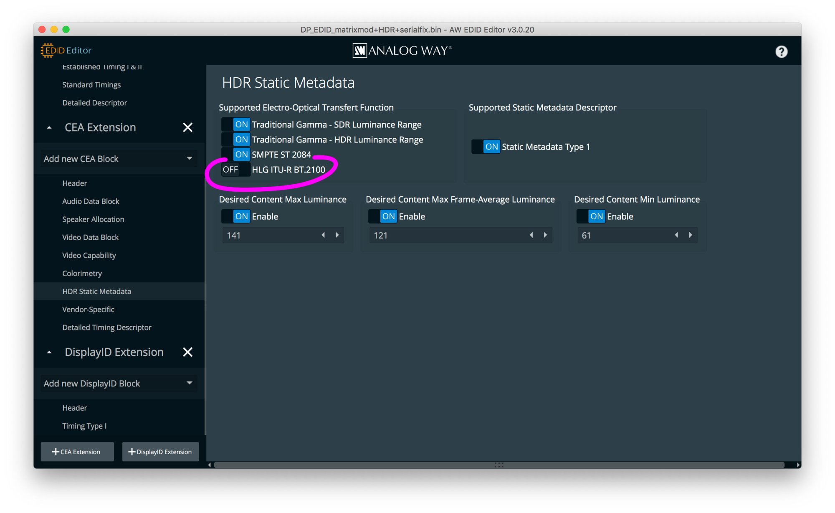Viewport: 835px width, 513px height.
Task: Remove the CEA Extension with X icon
Action: pos(188,127)
